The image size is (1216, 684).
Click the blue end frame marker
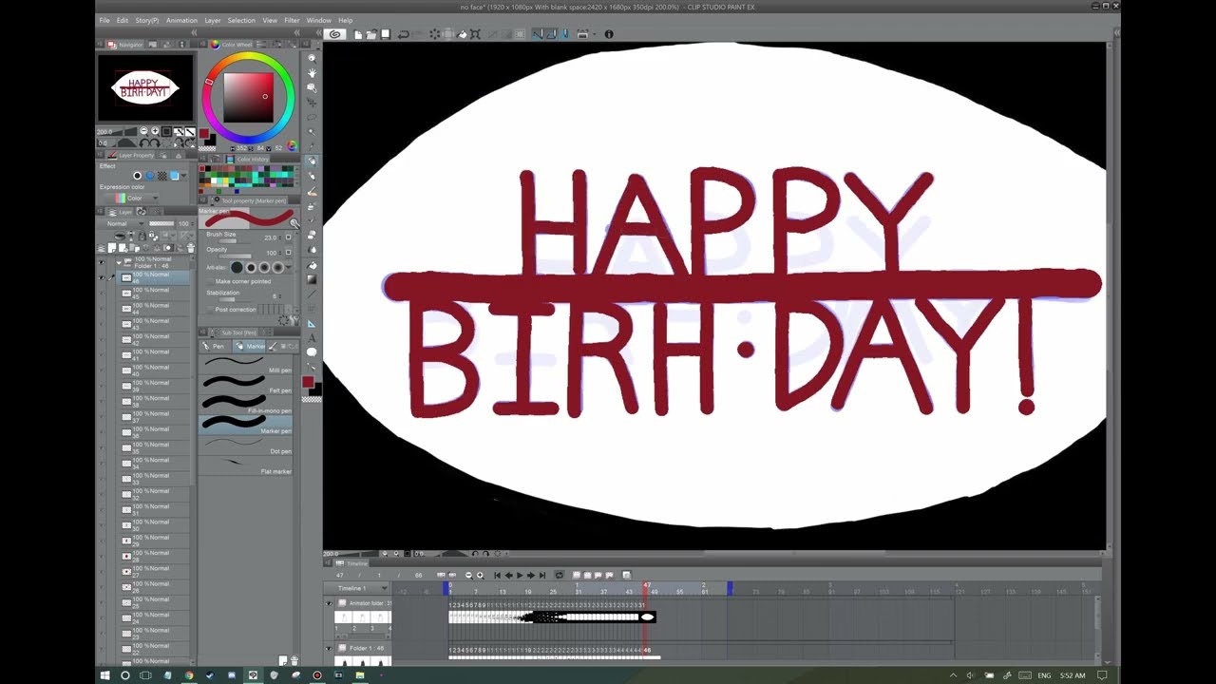730,589
